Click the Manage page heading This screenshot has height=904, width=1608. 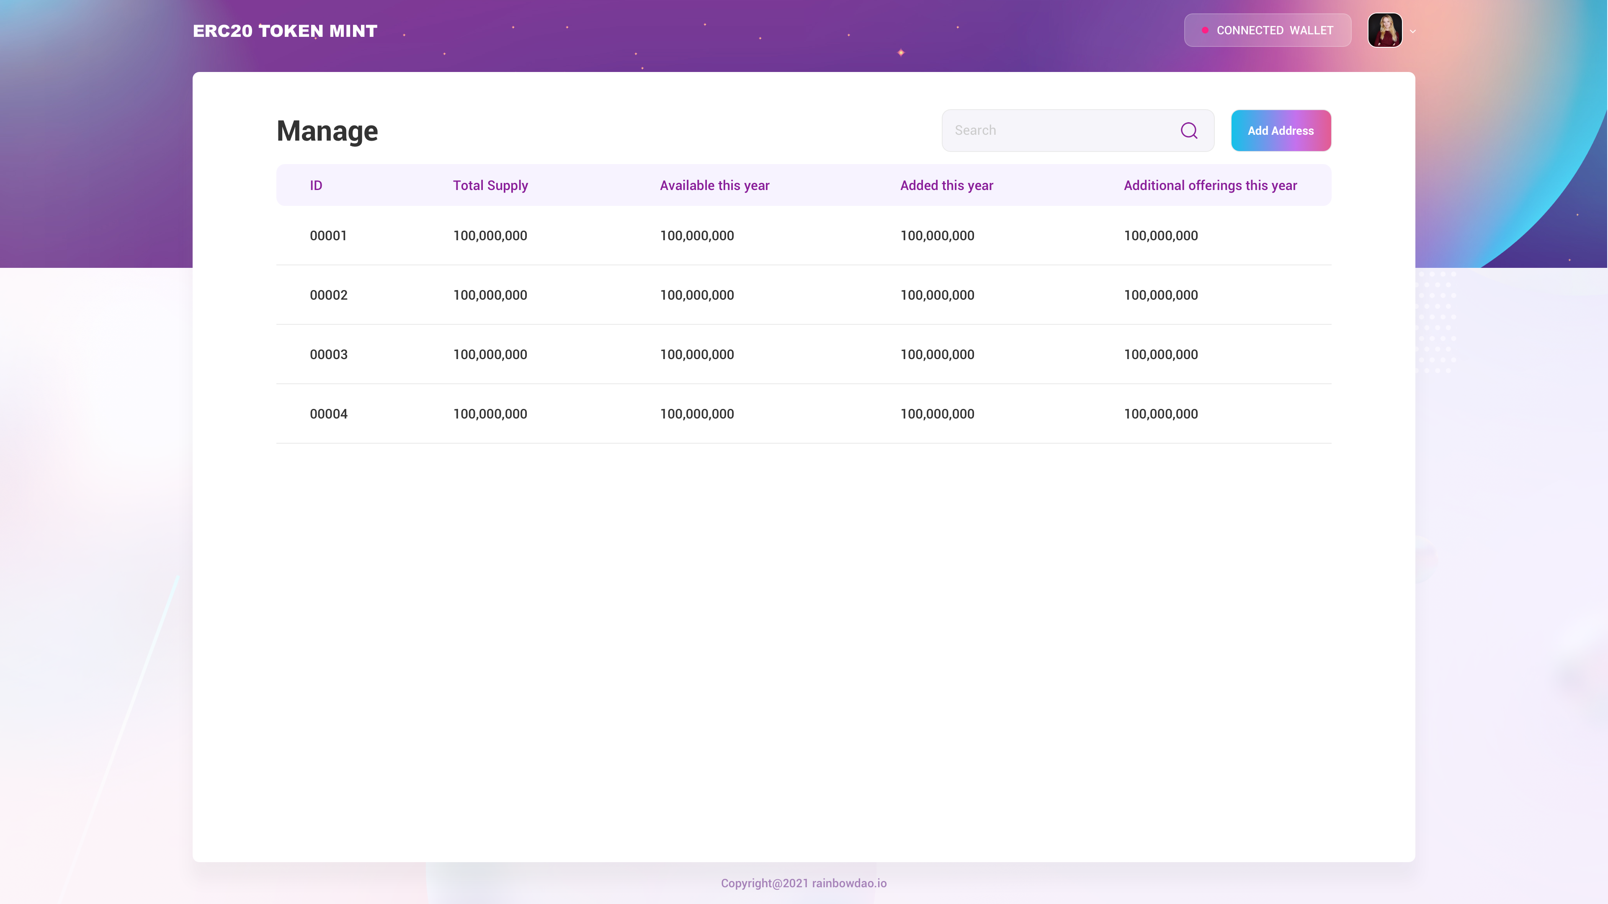click(327, 131)
